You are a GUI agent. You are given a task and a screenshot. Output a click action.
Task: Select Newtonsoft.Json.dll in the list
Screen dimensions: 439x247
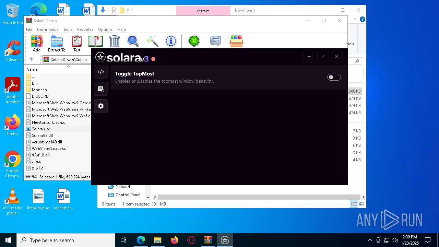pos(49,122)
